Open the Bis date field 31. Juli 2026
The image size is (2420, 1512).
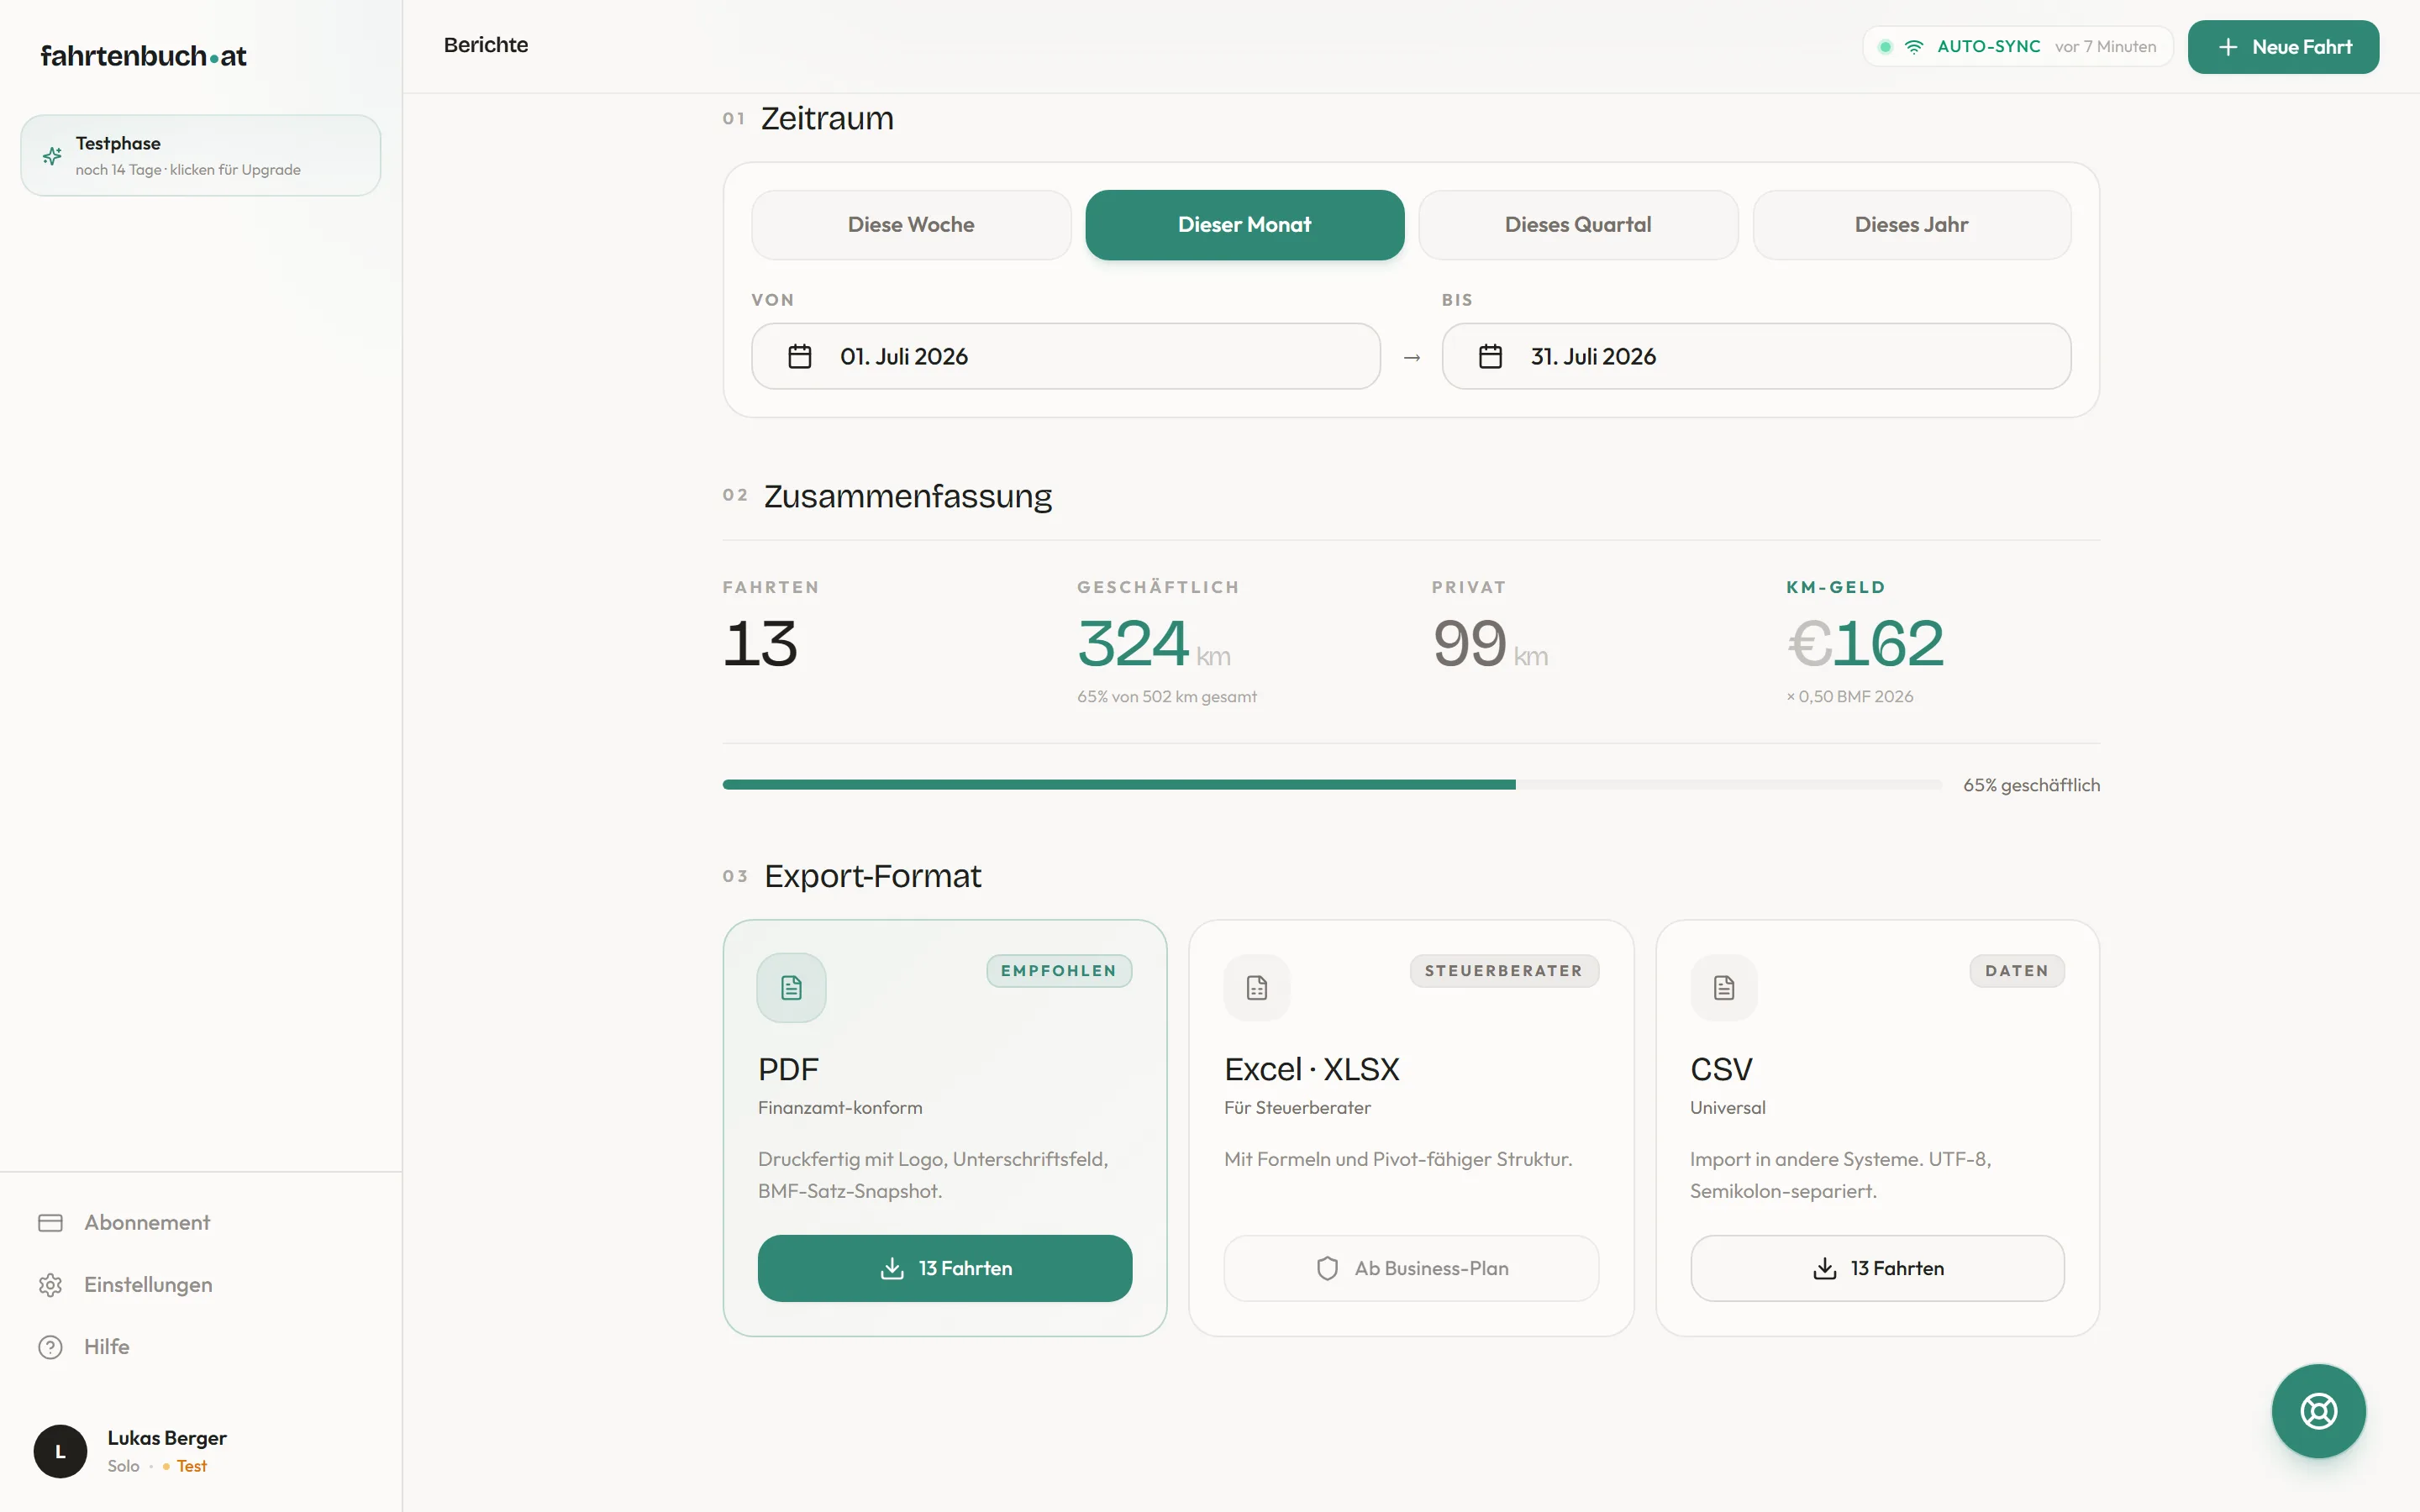(x=1756, y=356)
